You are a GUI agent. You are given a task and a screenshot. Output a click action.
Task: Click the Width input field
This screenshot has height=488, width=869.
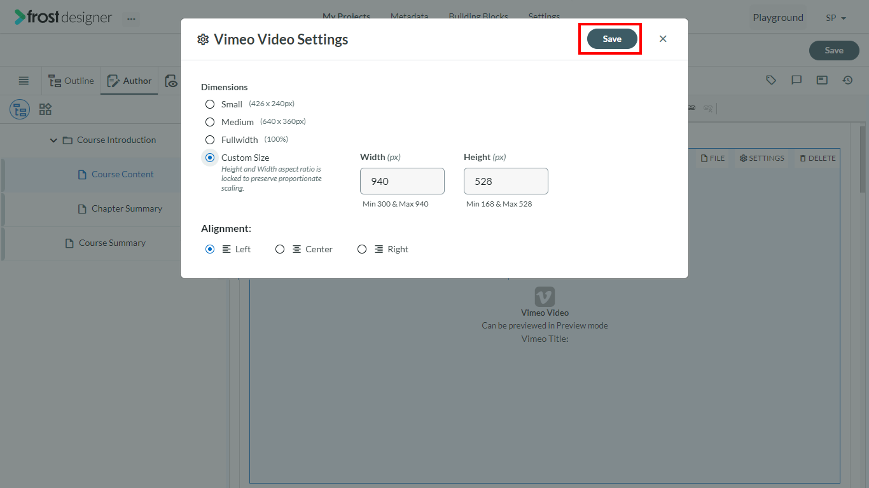coord(402,181)
